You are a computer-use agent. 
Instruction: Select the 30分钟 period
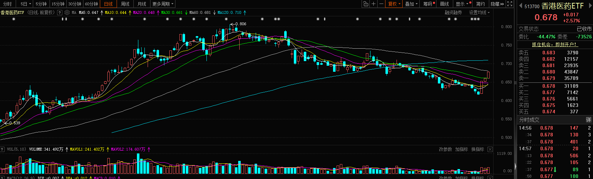75,4
